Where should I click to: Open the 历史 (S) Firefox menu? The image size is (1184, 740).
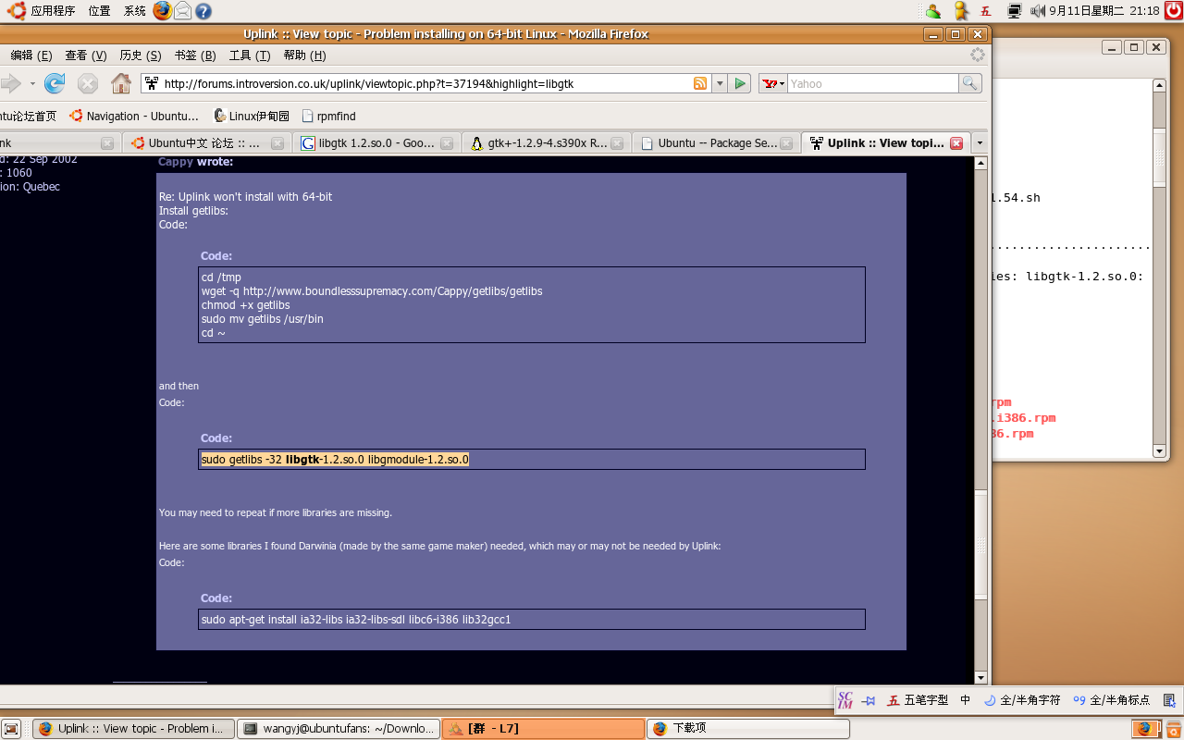(x=140, y=55)
